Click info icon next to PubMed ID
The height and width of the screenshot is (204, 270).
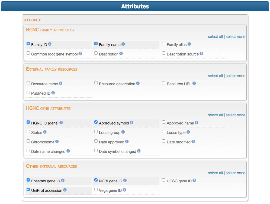[53, 93]
